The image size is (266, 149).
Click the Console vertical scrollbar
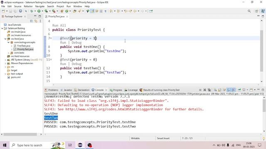pyautogui.click(x=264, y=105)
